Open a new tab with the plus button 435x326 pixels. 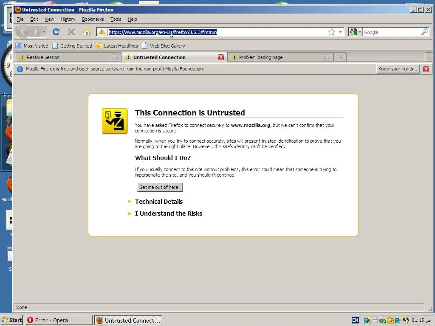340,57
